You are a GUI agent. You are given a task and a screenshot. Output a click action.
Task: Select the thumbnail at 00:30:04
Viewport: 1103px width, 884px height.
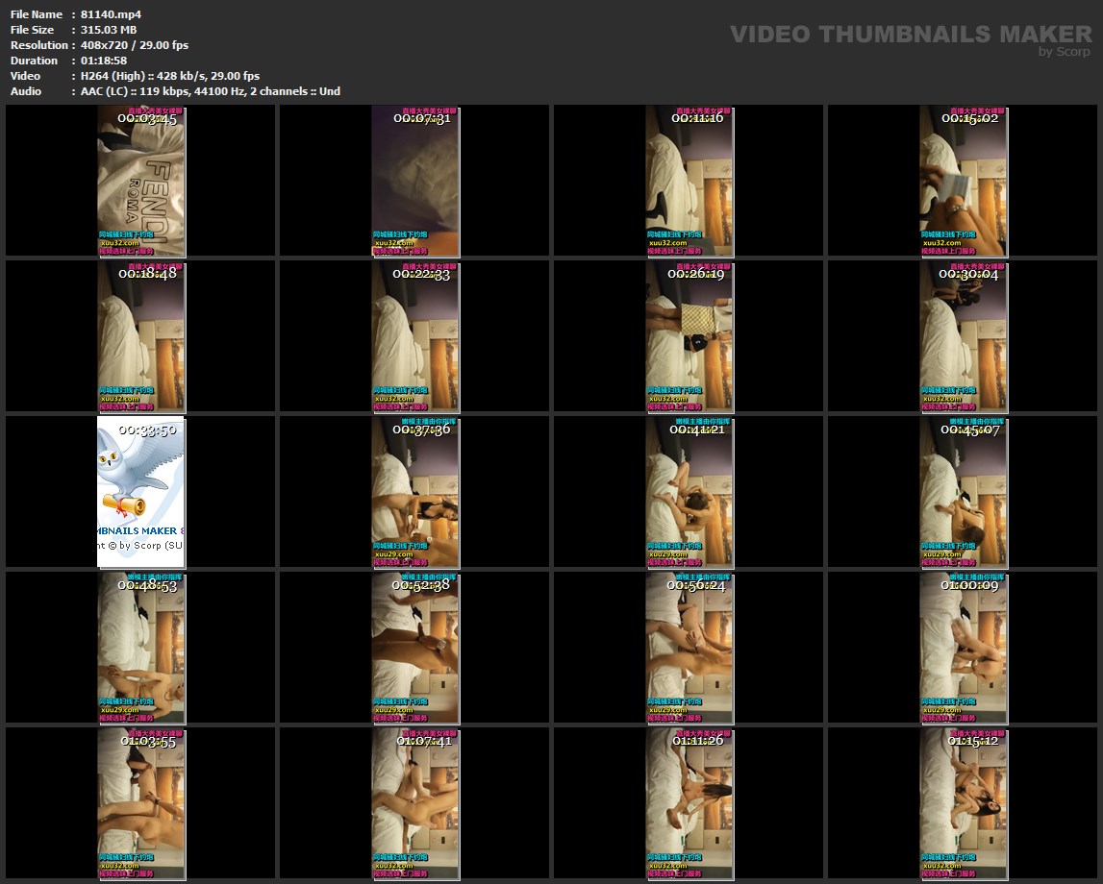coord(964,336)
